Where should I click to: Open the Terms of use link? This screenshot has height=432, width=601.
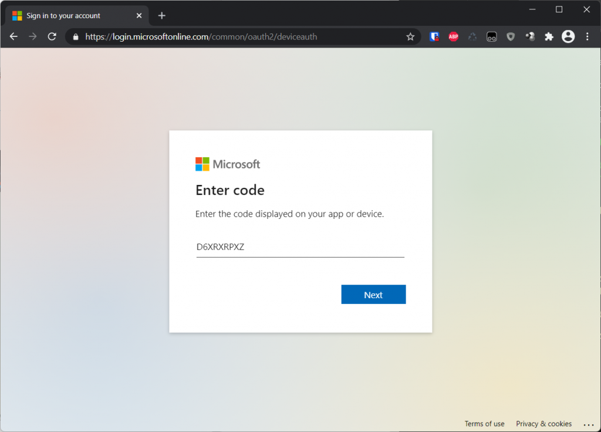pyautogui.click(x=484, y=424)
